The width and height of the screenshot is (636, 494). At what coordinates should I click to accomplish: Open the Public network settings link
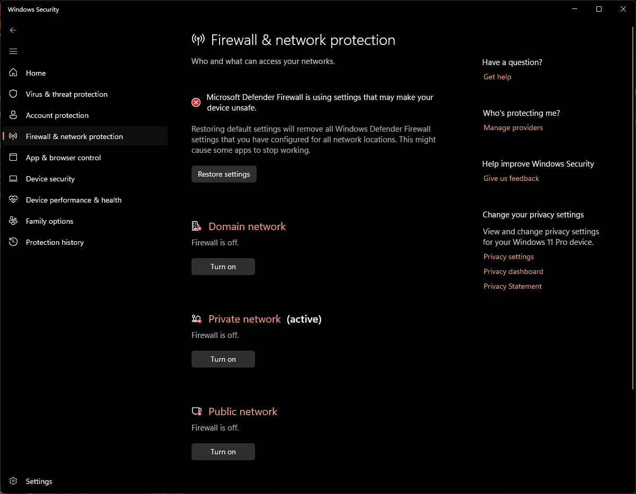click(243, 411)
